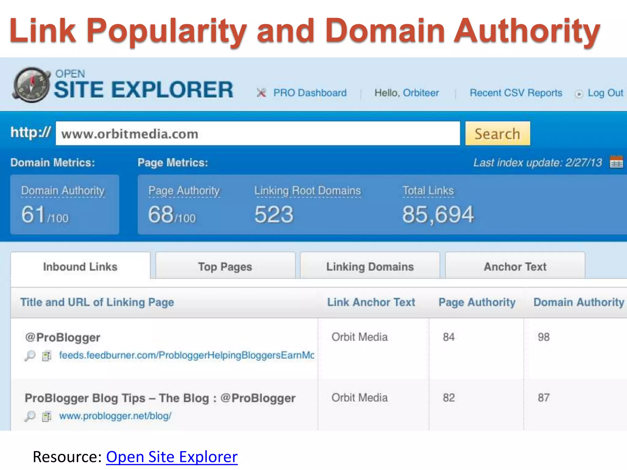Open the Linking Domains tab
Screen dimensions: 627x470
370,266
